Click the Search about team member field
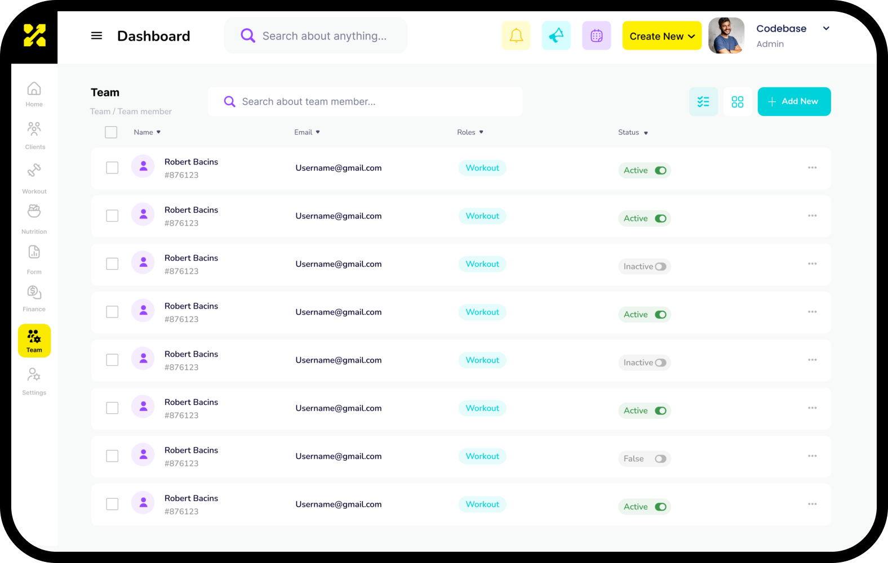888x563 pixels. coord(372,102)
